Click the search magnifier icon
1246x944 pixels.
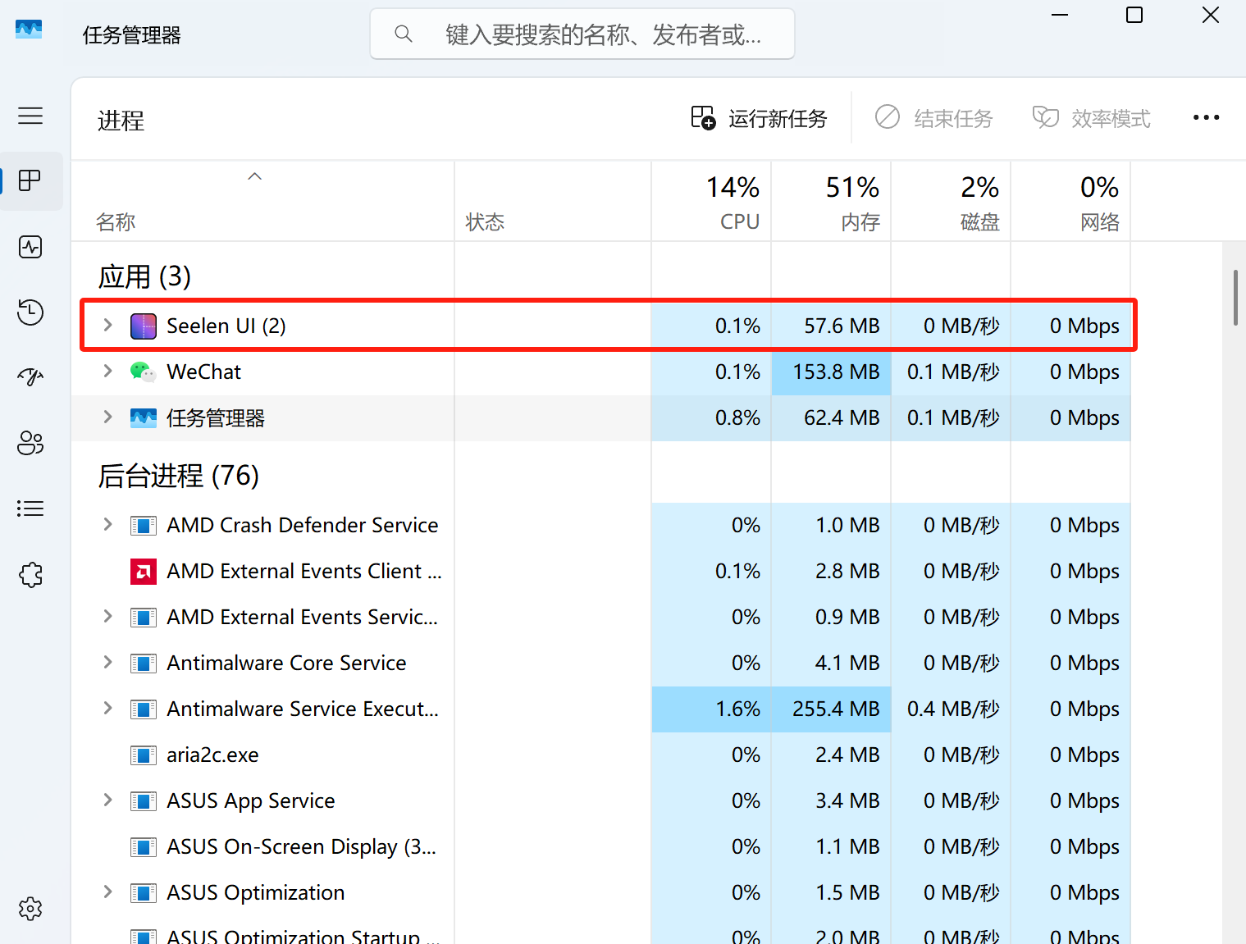point(403,34)
